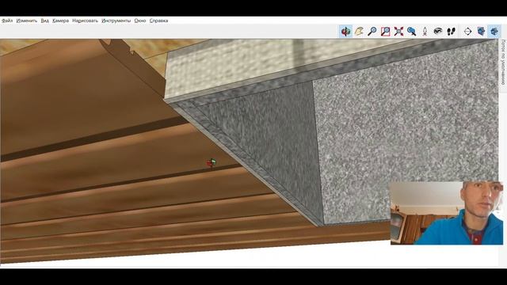Click the webcam video overlay

(447, 213)
